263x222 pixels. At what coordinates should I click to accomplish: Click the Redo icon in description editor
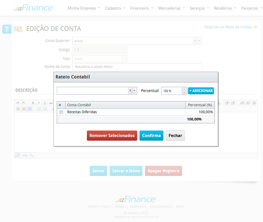24,103
